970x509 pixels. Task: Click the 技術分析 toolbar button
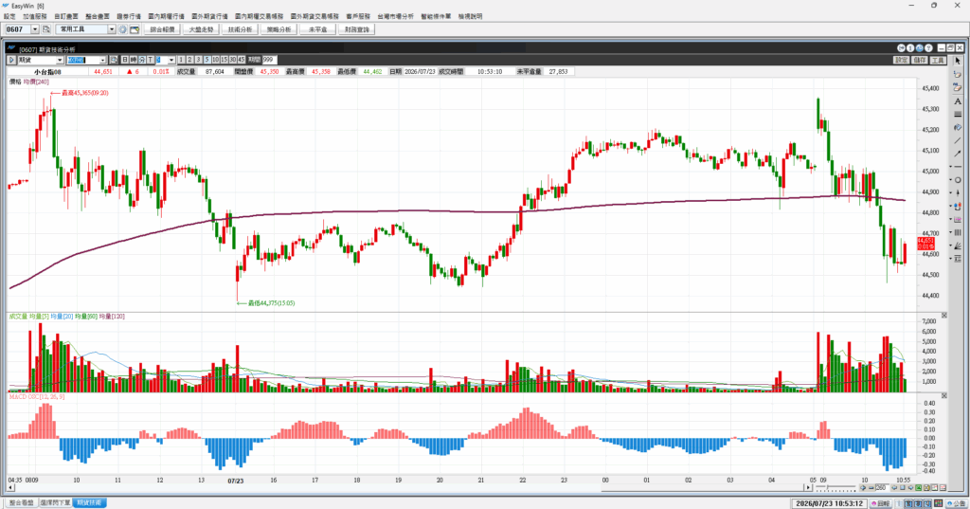click(x=240, y=29)
